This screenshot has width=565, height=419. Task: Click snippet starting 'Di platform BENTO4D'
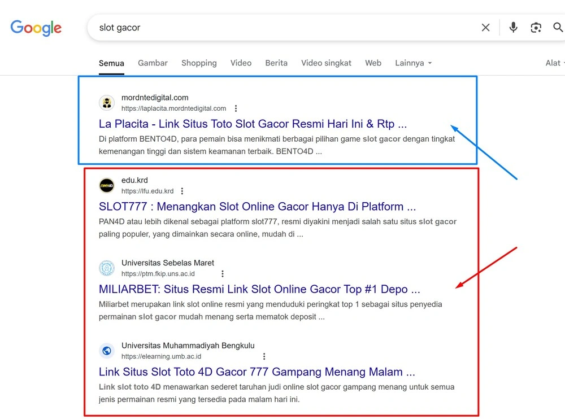(x=277, y=145)
